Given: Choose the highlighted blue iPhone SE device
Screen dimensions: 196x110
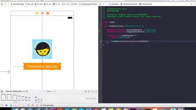Looking at the screenshot, I should point(26,98).
